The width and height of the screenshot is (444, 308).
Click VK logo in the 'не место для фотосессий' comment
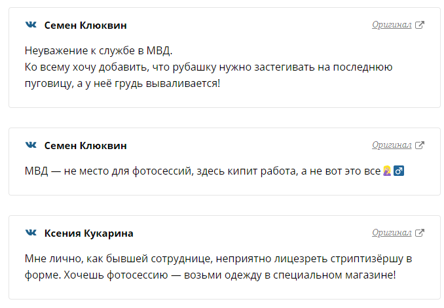click(31, 145)
